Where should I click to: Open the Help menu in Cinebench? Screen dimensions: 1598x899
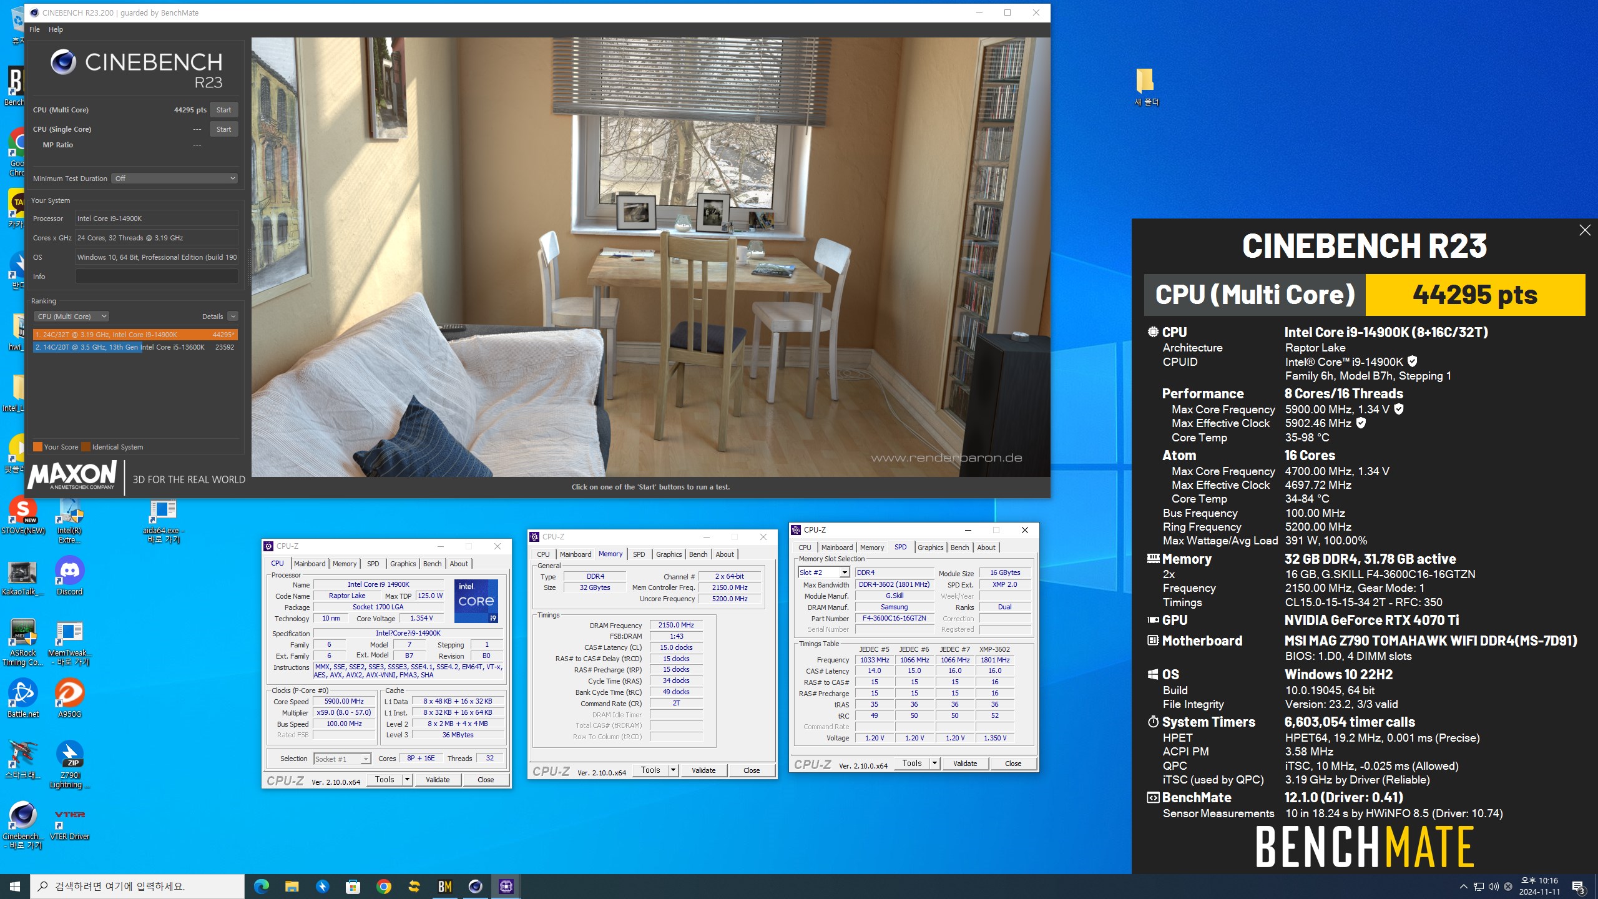click(56, 29)
